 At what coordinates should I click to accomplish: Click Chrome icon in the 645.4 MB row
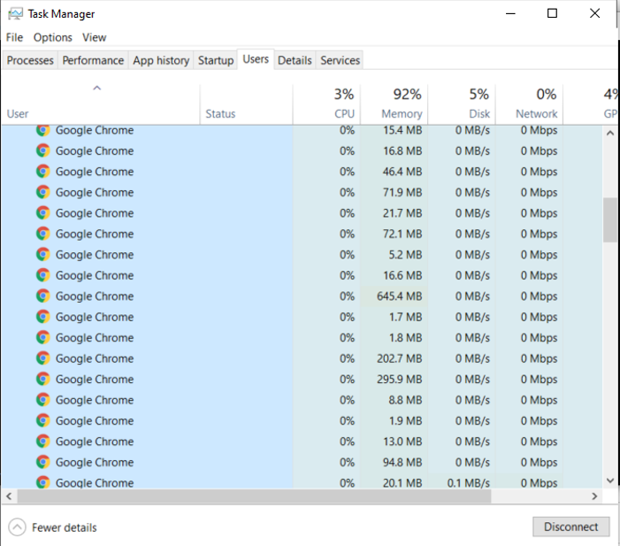point(43,296)
